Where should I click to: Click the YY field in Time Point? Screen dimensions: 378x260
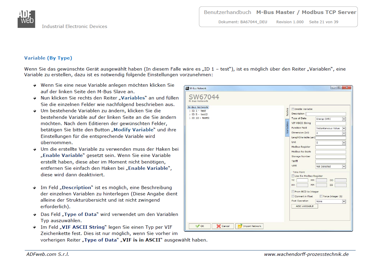click(x=302, y=180)
